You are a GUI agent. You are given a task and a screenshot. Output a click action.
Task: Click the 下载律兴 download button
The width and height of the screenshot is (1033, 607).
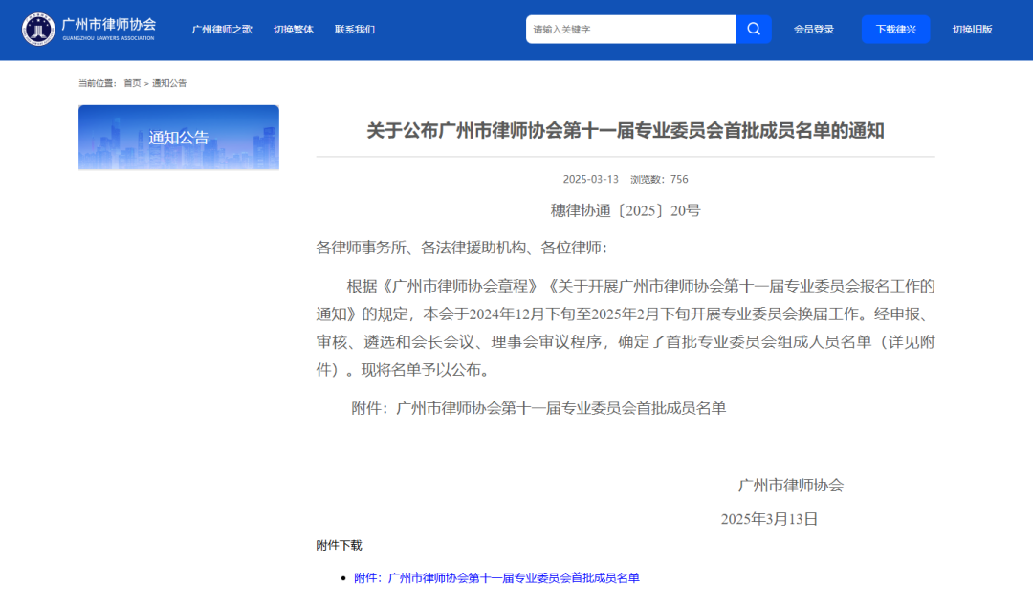pyautogui.click(x=895, y=29)
